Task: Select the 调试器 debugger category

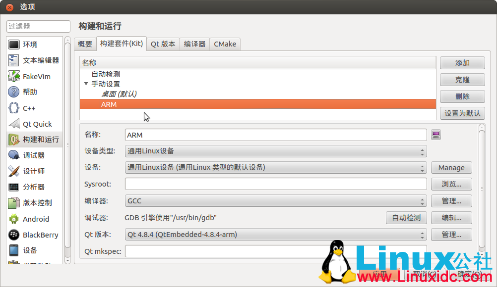Action: tap(33, 155)
